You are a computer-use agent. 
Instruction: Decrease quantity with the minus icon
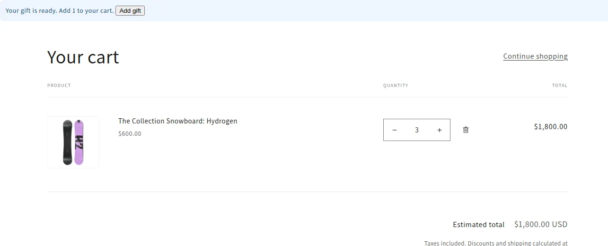(395, 130)
